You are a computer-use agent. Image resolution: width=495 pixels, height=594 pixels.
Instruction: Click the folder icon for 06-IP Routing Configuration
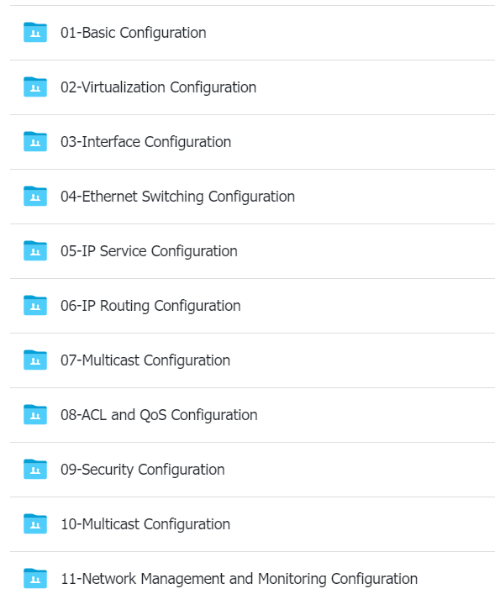pos(34,305)
